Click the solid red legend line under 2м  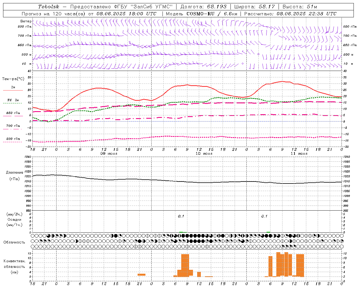click(13, 90)
